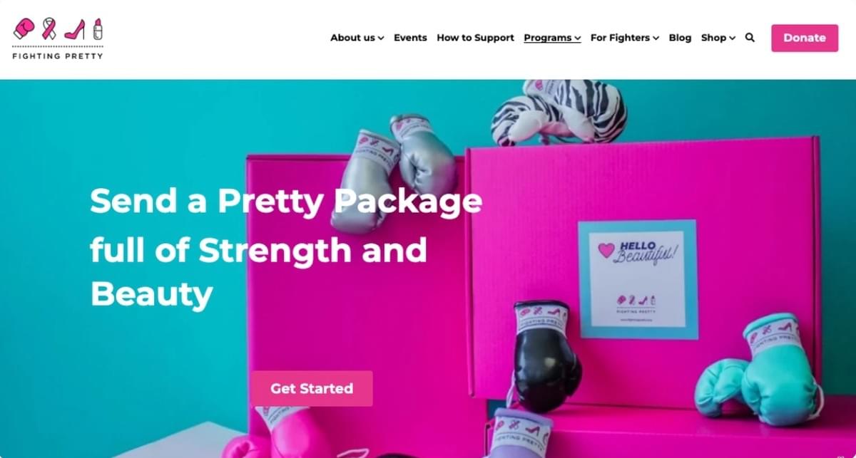Go to the Events page
Screen dimensions: 856x458
410,38
